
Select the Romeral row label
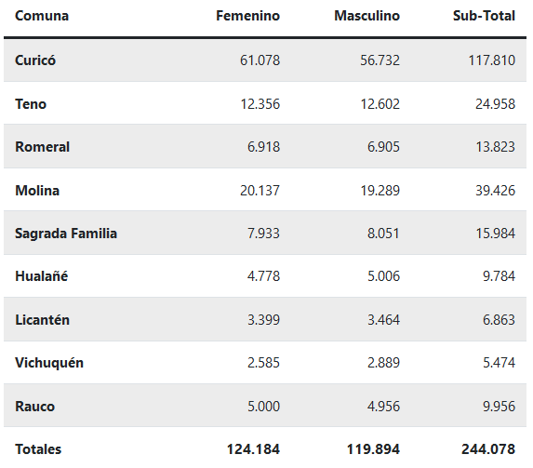[43, 147]
